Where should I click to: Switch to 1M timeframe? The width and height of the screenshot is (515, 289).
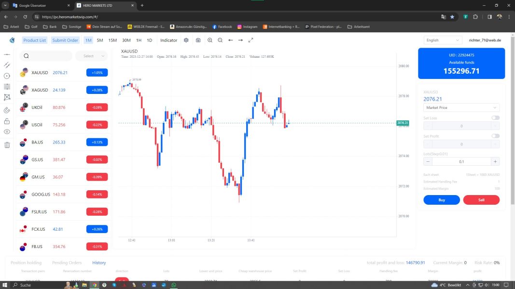click(88, 40)
